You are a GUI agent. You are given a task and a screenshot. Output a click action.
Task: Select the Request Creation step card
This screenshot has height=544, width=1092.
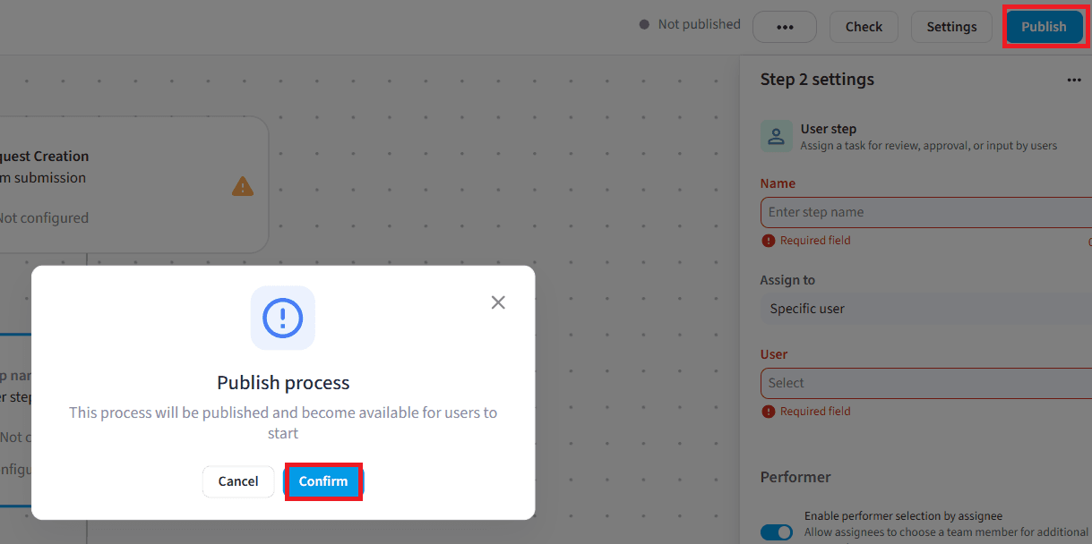click(x=134, y=185)
